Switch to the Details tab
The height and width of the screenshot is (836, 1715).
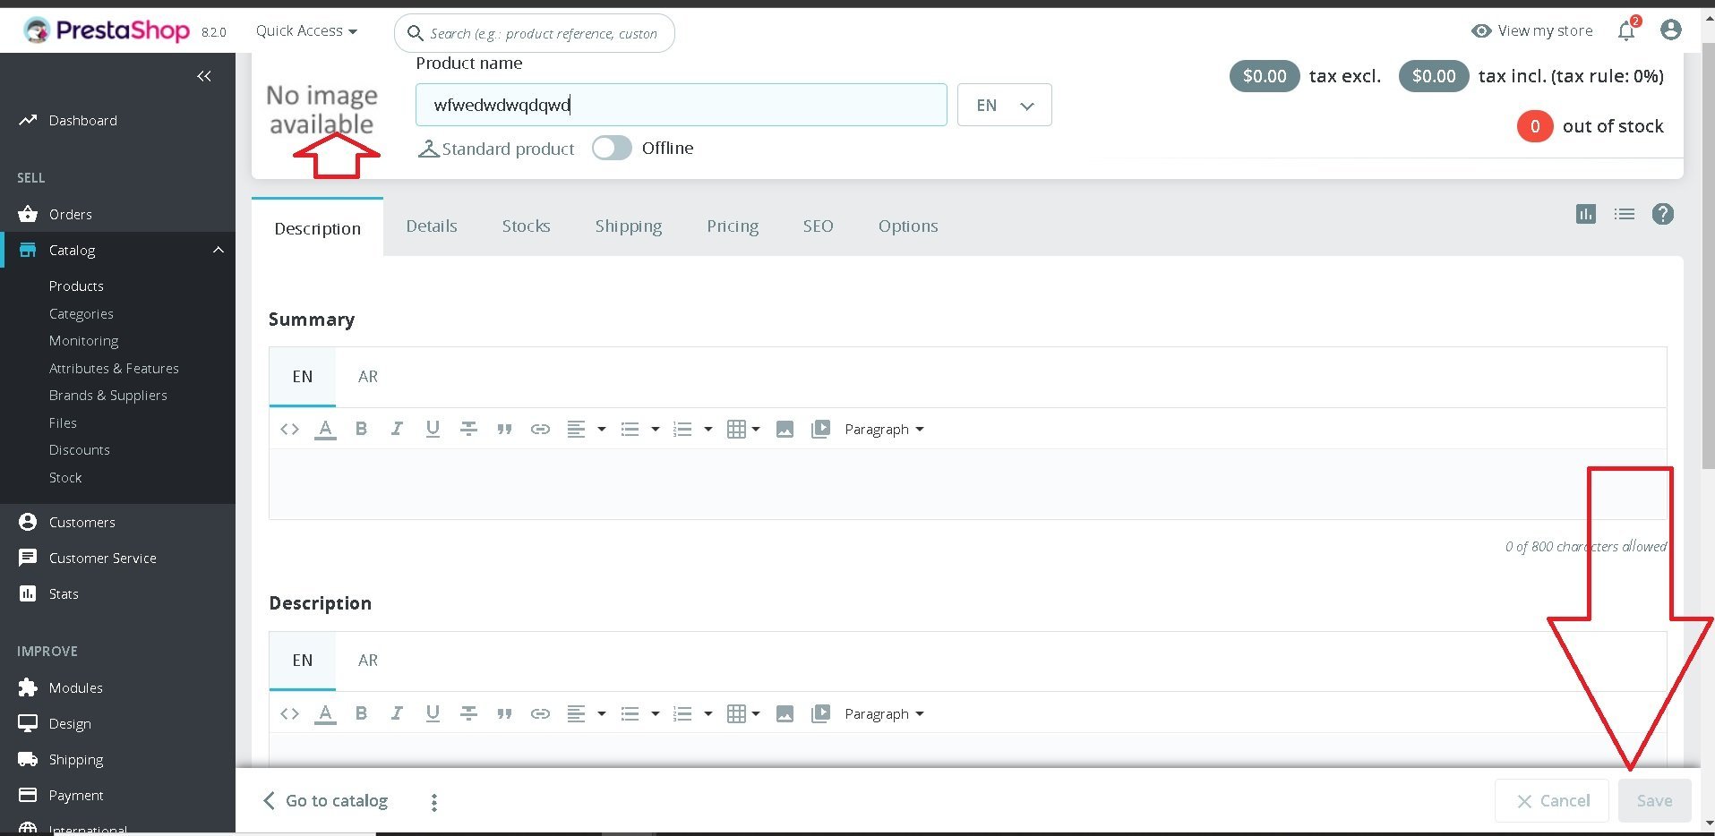point(432,226)
